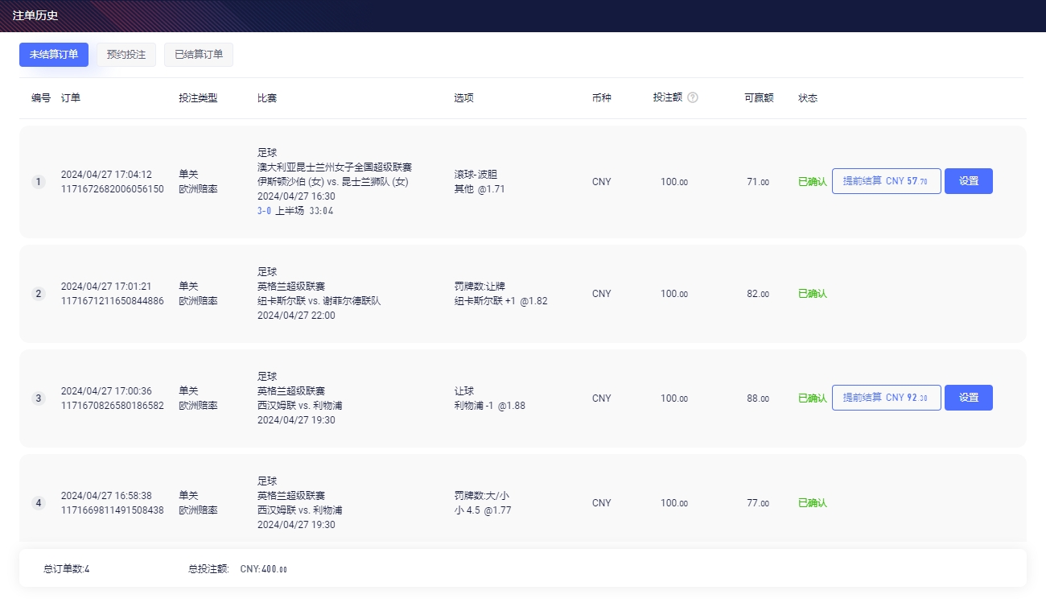
Task: Switch to 未结算订单 tab
Action: coord(54,55)
